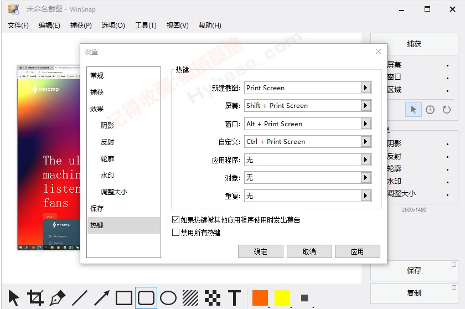Open the orange color swatch
This screenshot has width=465, height=309.
(260, 298)
